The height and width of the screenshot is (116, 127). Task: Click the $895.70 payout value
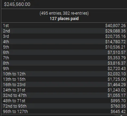(x=118, y=101)
